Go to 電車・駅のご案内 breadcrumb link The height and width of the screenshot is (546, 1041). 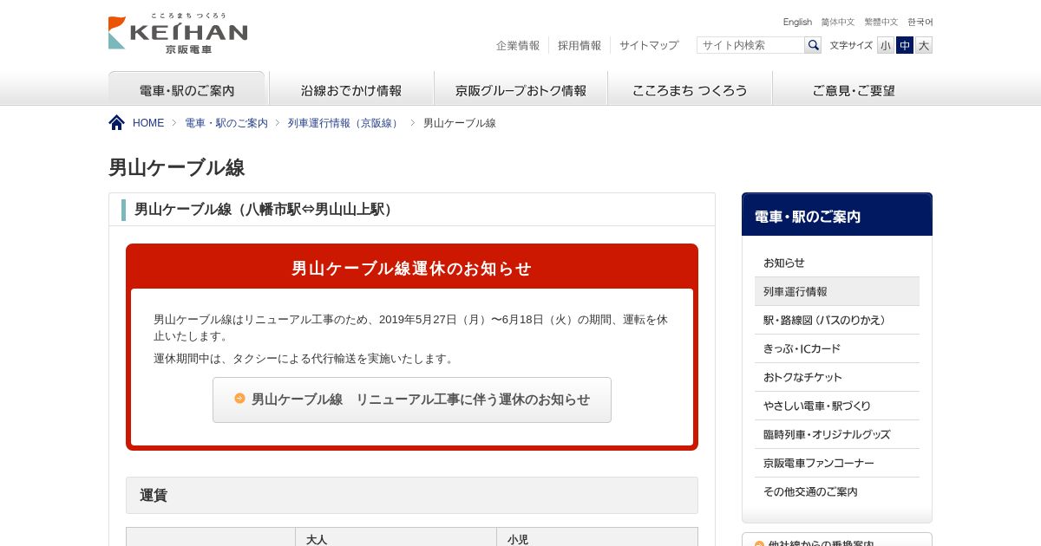226,123
